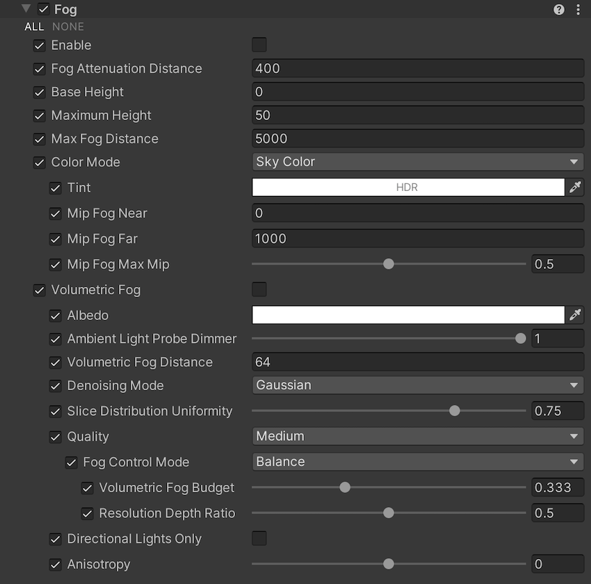Click the Albedo white color swatch
The image size is (591, 584).
point(407,315)
